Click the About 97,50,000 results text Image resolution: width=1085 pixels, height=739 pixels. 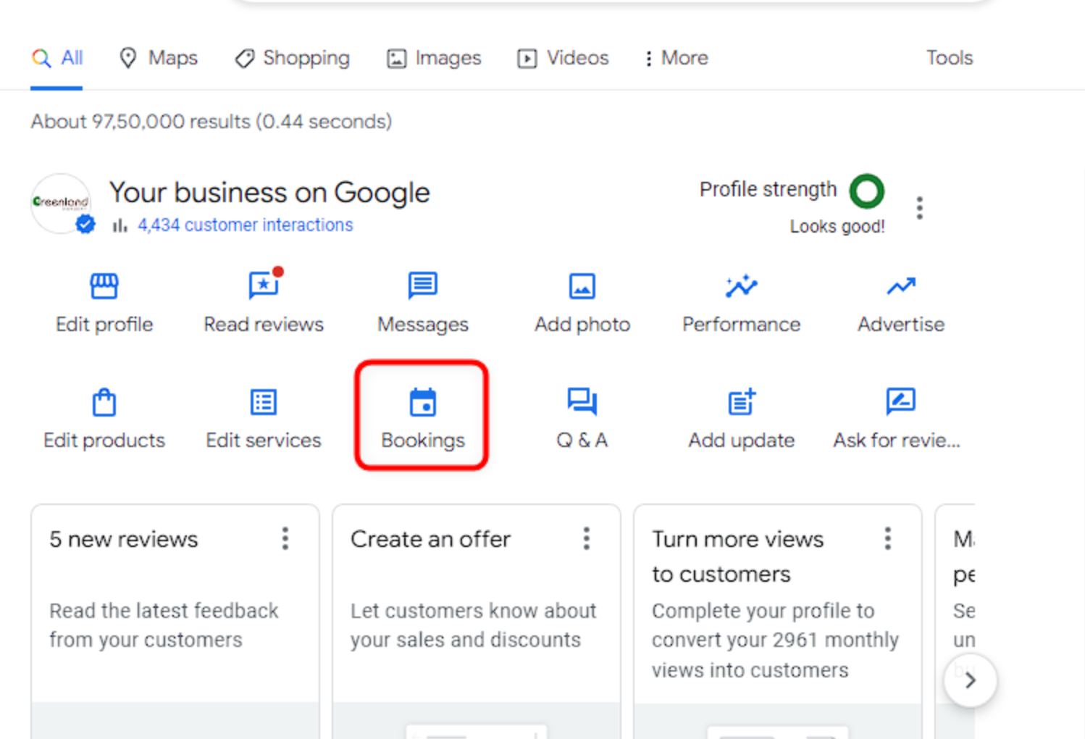coord(211,121)
